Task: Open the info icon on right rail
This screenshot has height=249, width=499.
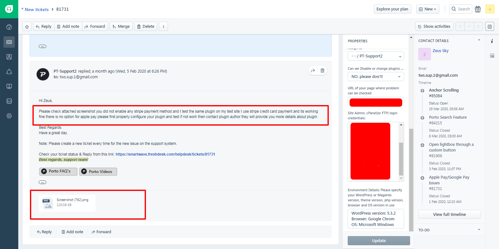Action: (x=492, y=41)
